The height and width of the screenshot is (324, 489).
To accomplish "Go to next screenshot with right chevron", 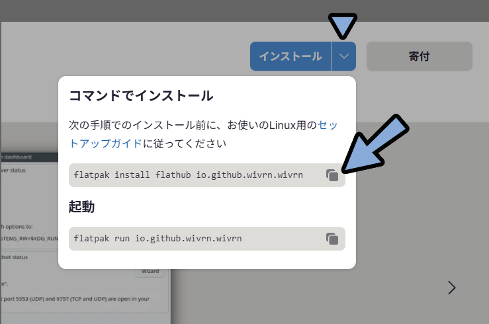I will [x=451, y=288].
